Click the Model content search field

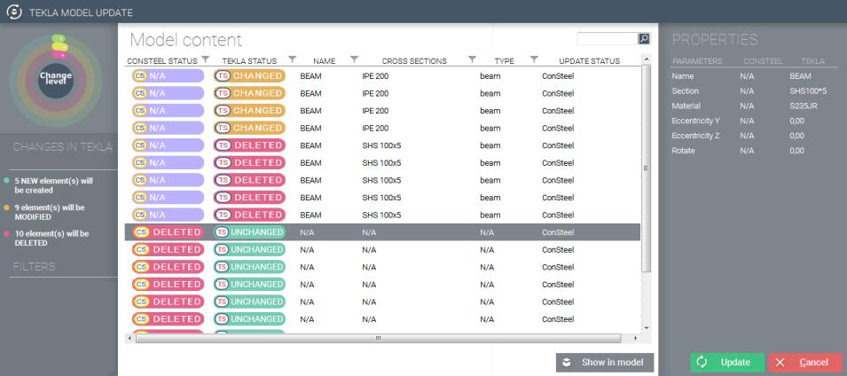608,38
